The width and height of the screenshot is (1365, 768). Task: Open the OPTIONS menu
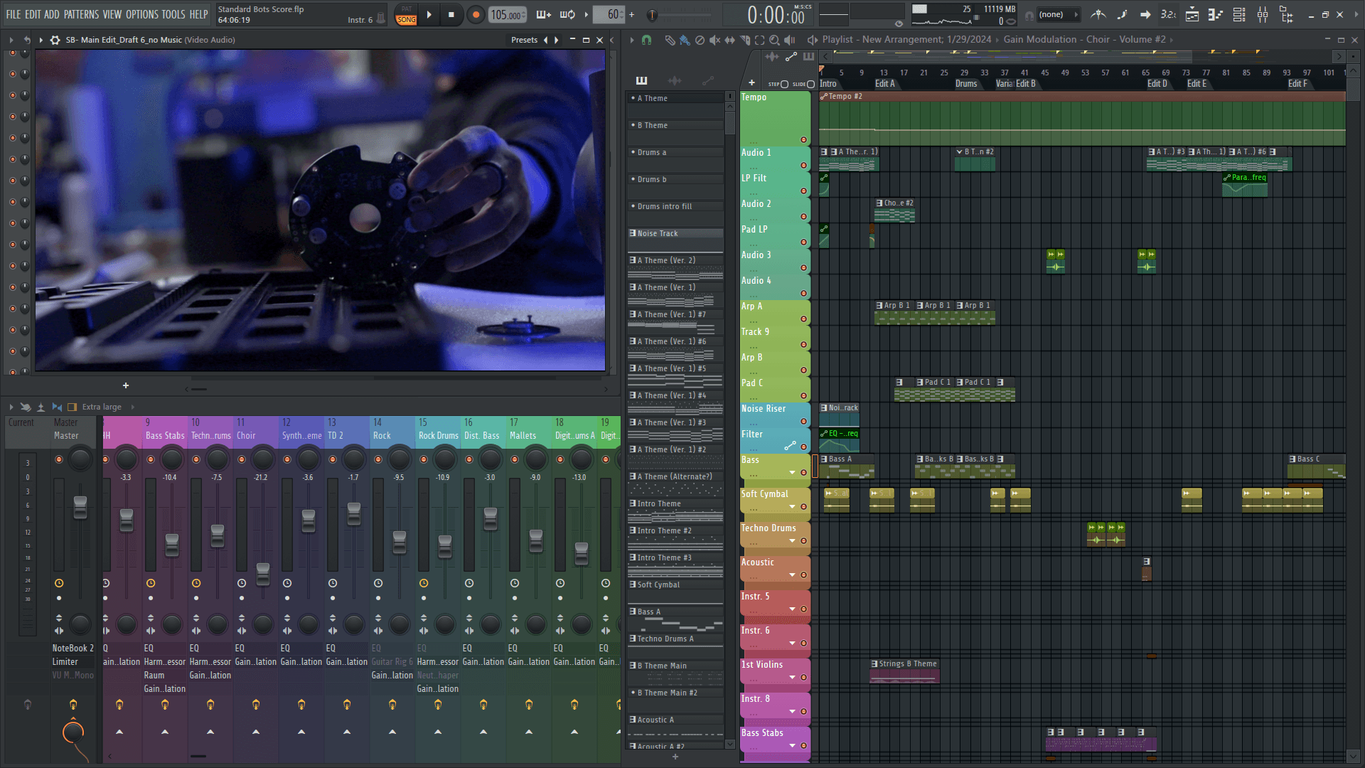[141, 14]
